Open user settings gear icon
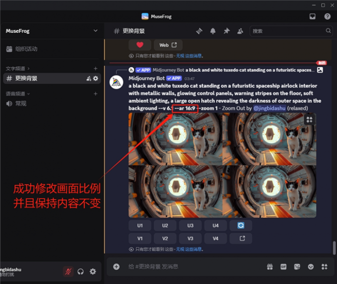This screenshot has height=284, width=337. click(x=93, y=272)
